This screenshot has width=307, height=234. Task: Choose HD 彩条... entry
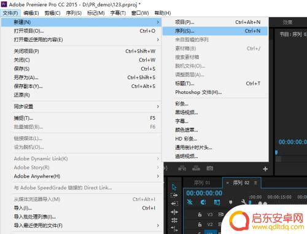pyautogui.click(x=215, y=139)
